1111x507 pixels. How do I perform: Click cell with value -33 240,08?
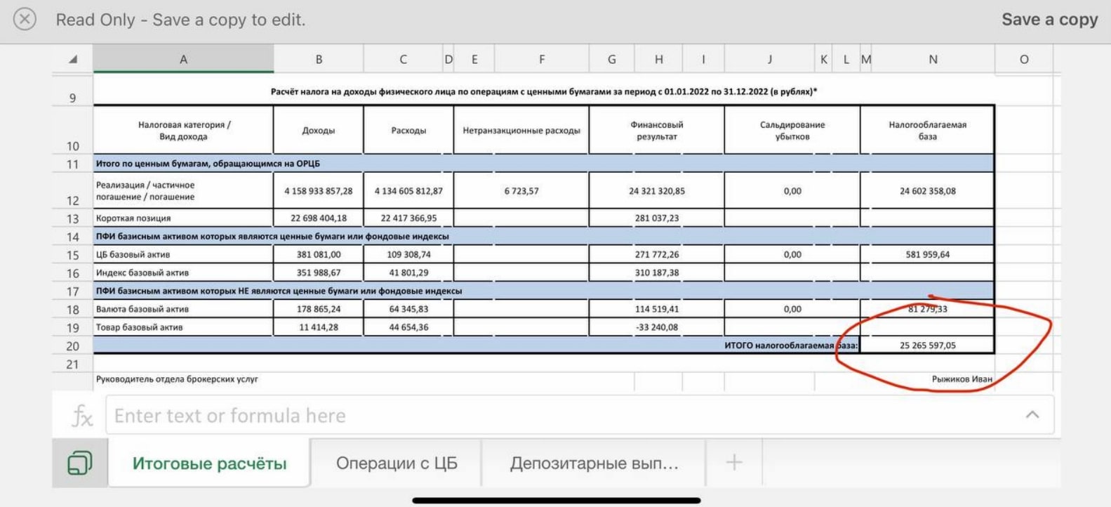pyautogui.click(x=657, y=328)
